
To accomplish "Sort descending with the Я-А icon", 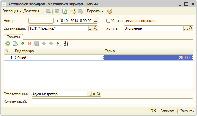I will [66, 43].
